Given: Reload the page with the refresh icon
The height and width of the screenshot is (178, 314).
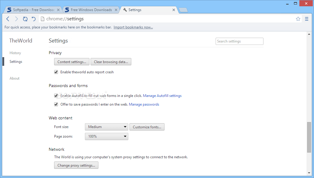Looking at the screenshot, I should pos(25,19).
